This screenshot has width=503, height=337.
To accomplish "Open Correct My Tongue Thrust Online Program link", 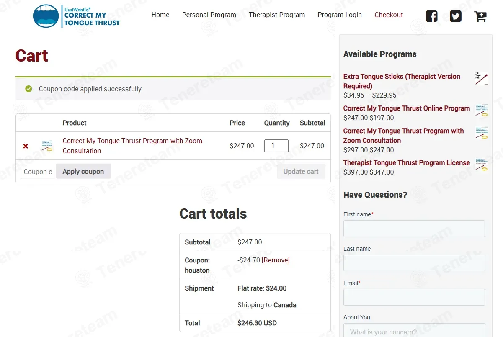I will [x=407, y=108].
